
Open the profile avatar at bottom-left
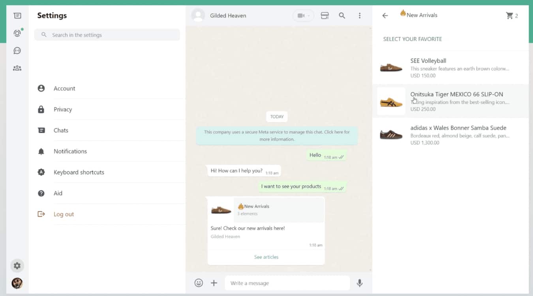coord(17,283)
